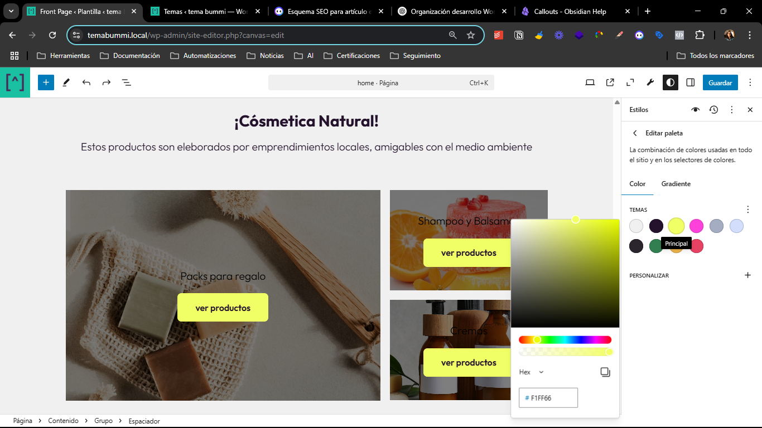Open the document overview list view

127,82
